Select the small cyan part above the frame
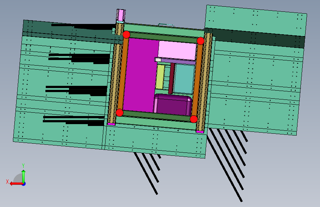320x207 pixels. [x=166, y=25]
